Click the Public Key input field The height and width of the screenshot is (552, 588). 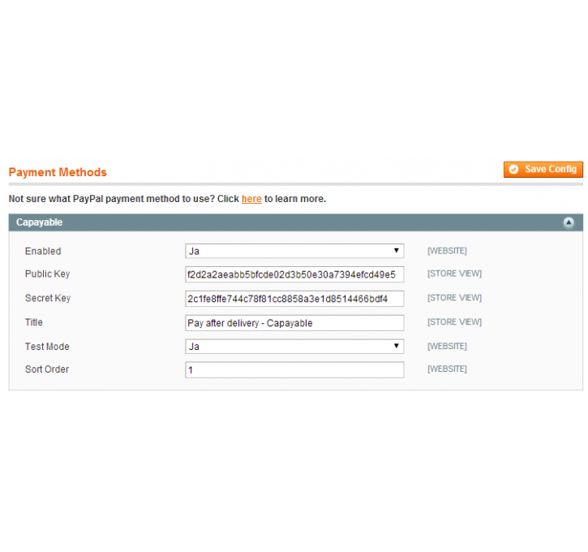coord(294,274)
